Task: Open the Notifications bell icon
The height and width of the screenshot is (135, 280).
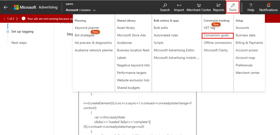Action: pos(269,5)
